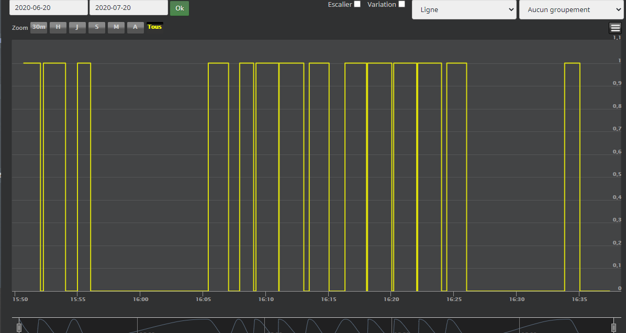Expand the Aucun groupement dropdown
The height and width of the screenshot is (333, 626).
(x=571, y=9)
